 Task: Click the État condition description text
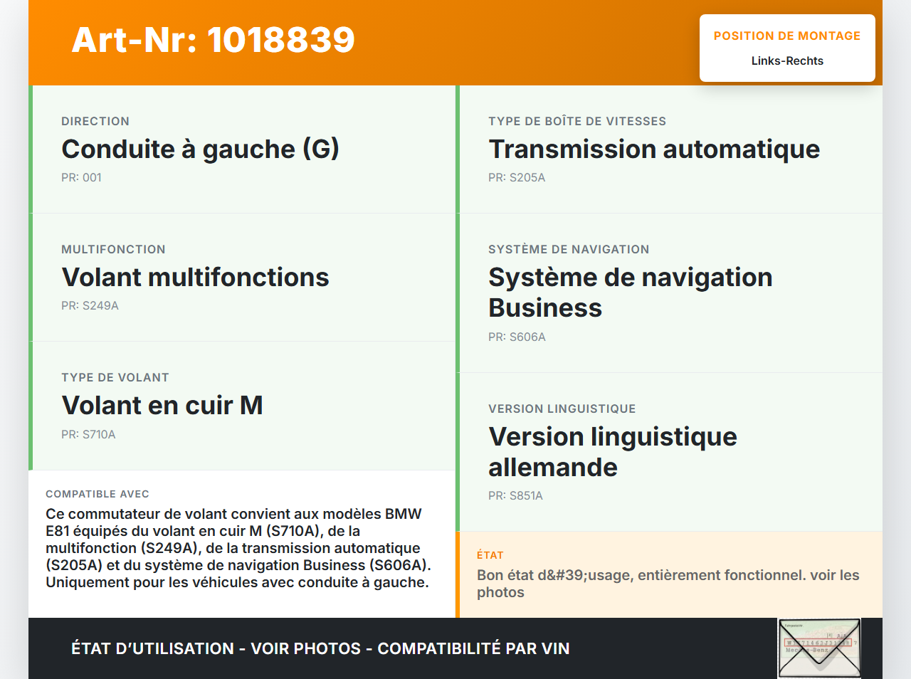click(x=668, y=584)
